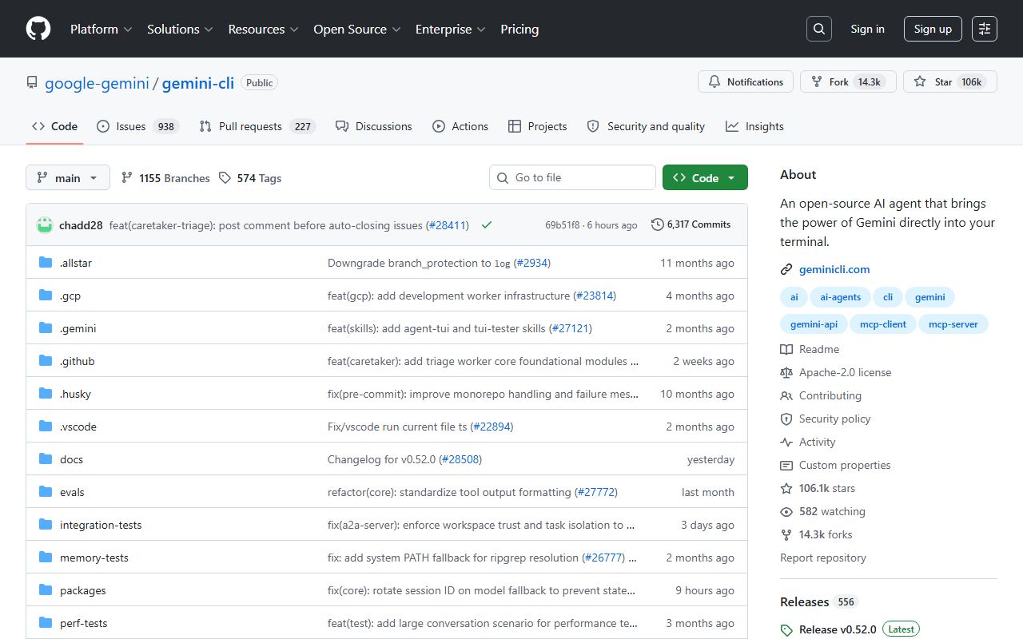
Task: Click the perf-tests folder icon
Action: 46,623
